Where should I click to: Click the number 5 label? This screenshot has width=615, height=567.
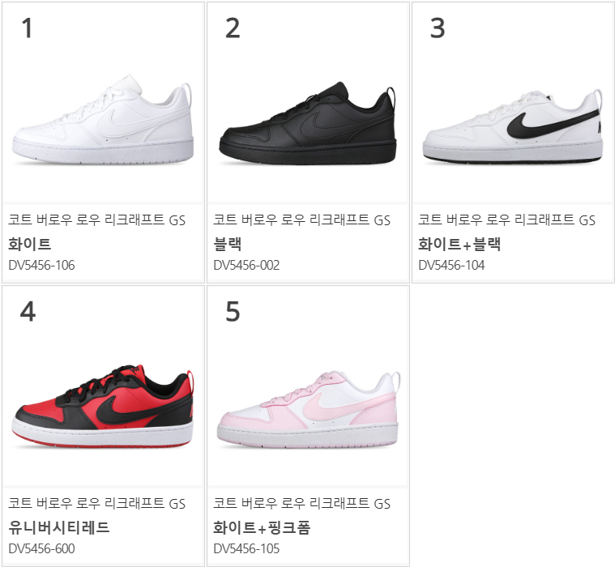click(233, 312)
